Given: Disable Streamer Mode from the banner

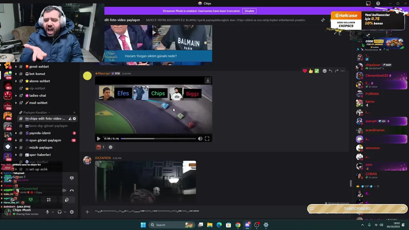Looking at the screenshot, I should point(249,11).
